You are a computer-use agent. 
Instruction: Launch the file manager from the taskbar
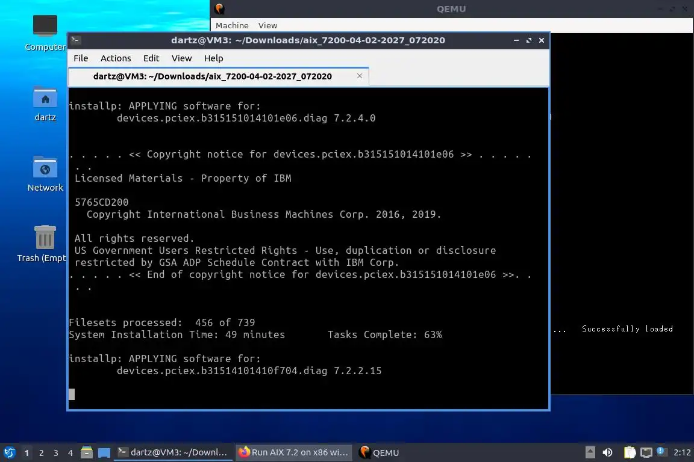tap(87, 452)
